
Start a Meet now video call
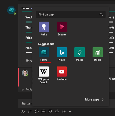point(57,111)
